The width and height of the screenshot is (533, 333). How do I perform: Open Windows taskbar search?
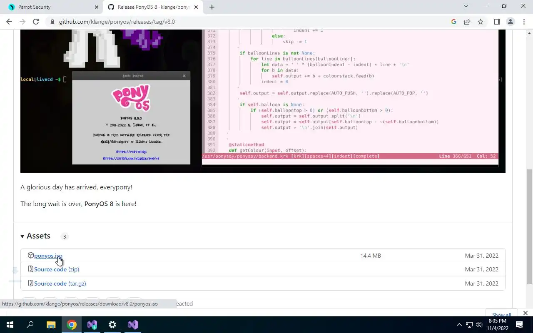tap(30, 325)
